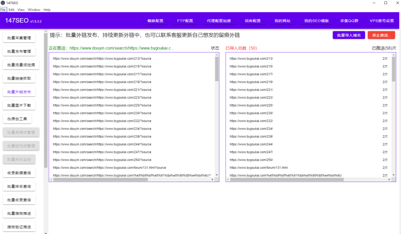
Task: Select 批量采集管理 in sidebar
Action: pos(19,38)
